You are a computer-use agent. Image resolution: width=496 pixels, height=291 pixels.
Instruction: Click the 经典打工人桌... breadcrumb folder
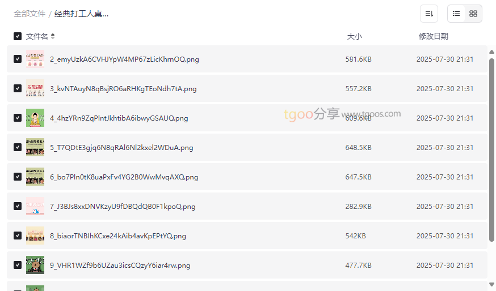(81, 14)
